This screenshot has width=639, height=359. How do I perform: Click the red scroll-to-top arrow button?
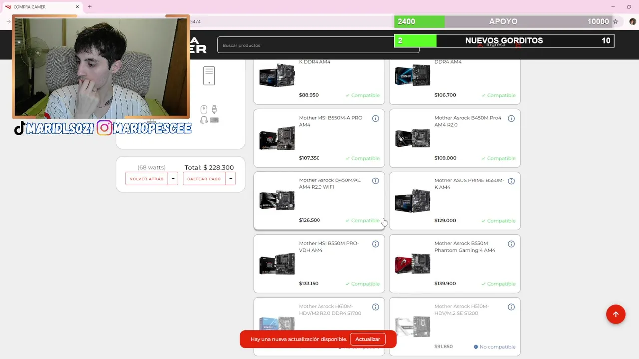616,314
